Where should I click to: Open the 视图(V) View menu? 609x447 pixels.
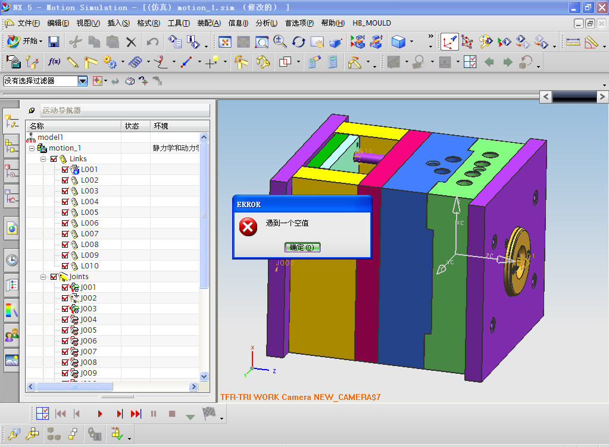(88, 23)
